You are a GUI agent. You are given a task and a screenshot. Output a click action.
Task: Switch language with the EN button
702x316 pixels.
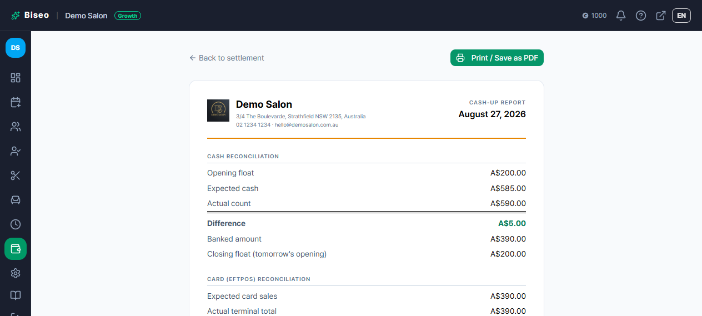(681, 16)
